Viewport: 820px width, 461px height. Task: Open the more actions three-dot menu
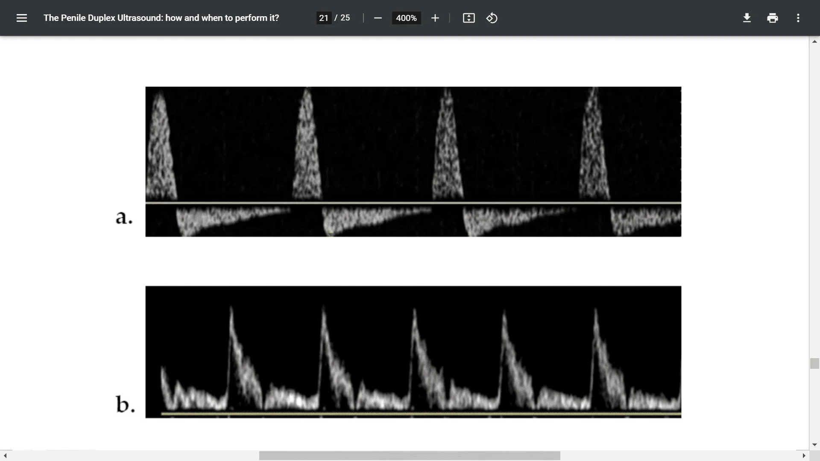pyautogui.click(x=798, y=18)
